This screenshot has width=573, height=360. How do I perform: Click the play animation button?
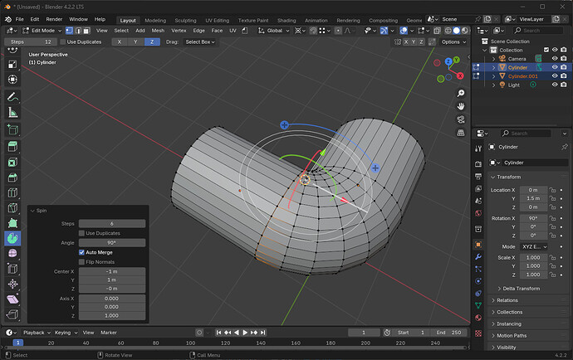click(245, 333)
